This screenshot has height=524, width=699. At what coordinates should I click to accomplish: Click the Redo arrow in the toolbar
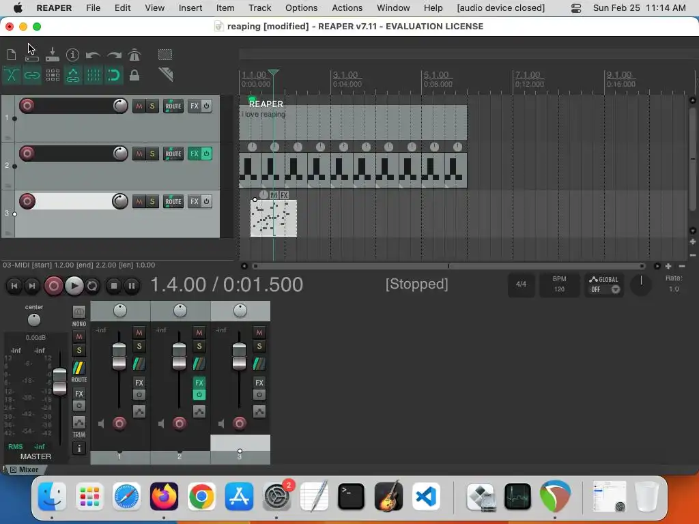click(114, 55)
